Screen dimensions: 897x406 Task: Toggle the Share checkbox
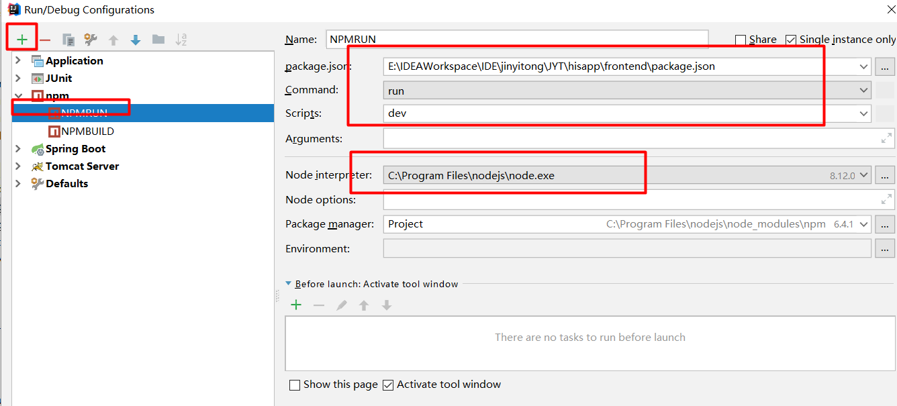tap(741, 40)
